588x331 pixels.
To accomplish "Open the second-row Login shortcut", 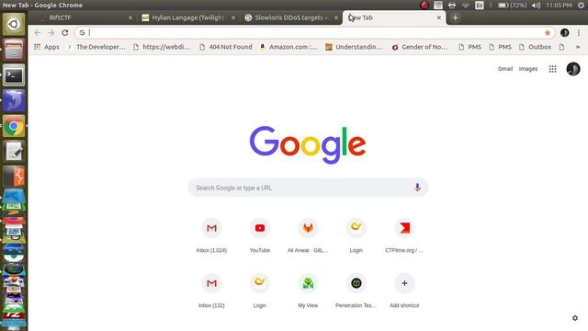I will click(x=259, y=291).
